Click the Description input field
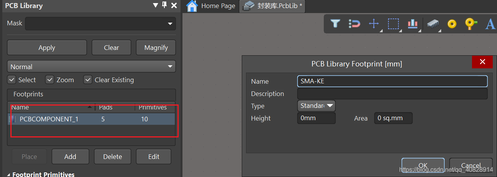Viewport: 497px width, 177px height. click(x=392, y=94)
